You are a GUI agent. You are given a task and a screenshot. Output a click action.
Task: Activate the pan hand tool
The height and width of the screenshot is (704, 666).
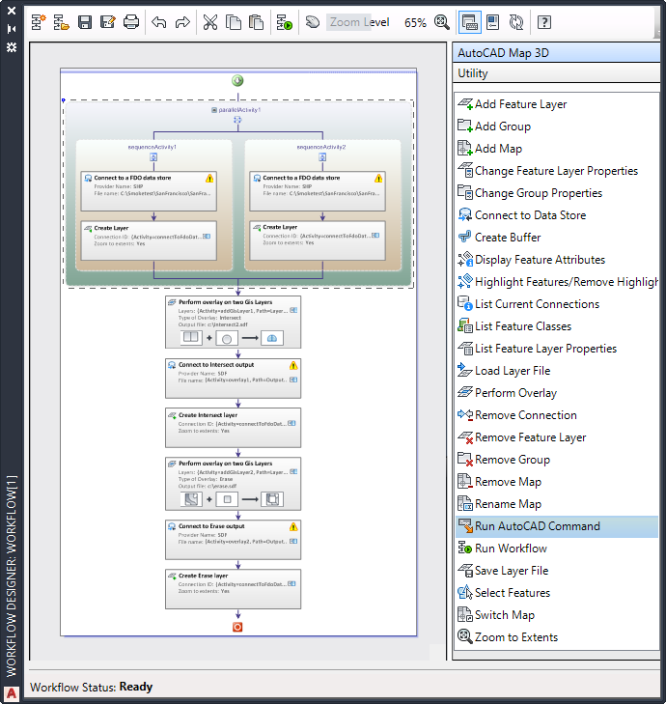pyautogui.click(x=313, y=22)
